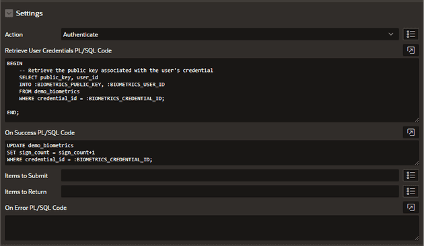Open code editor for On Success code
This screenshot has height=246, width=424.
411,132
